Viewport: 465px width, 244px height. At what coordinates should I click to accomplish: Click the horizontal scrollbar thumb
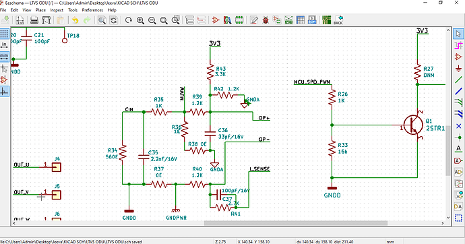[296, 223]
